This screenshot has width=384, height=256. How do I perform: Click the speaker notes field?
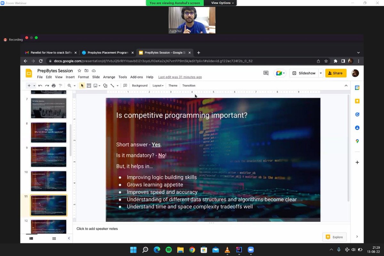click(211, 229)
